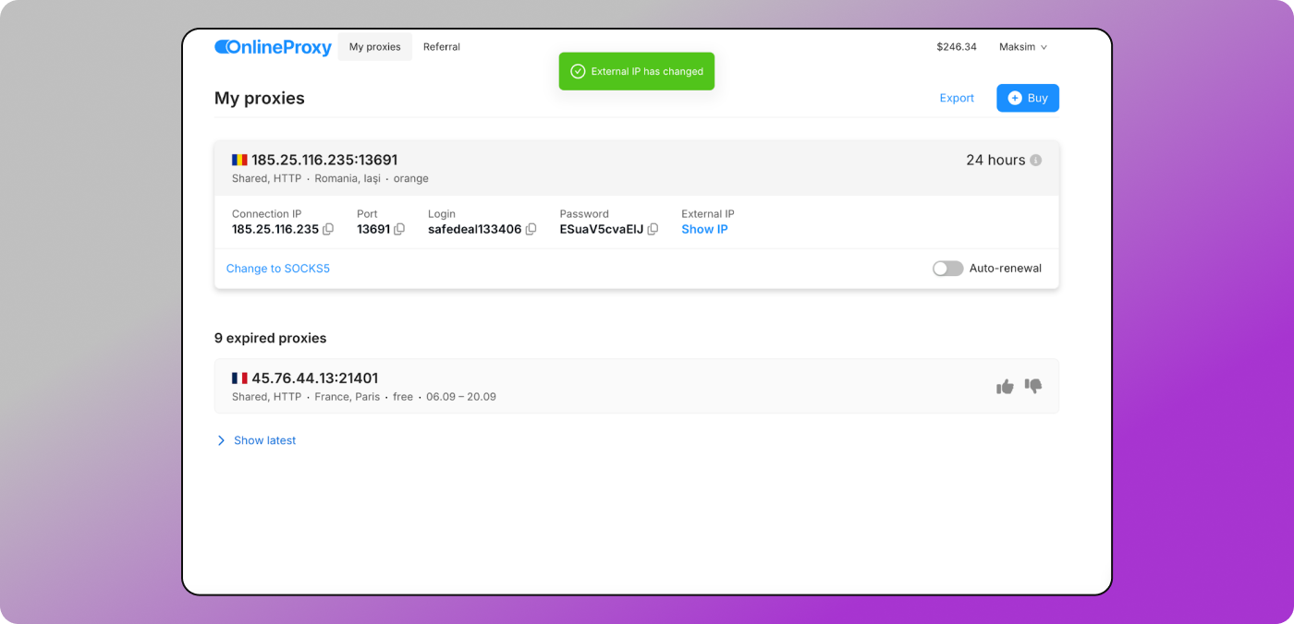1294x624 pixels.
Task: Open the My proxies tab
Action: point(374,47)
